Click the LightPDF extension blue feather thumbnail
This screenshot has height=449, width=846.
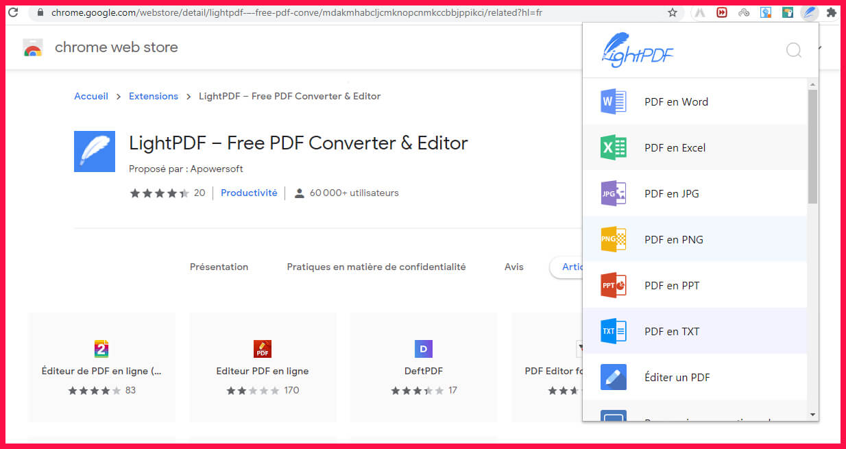point(95,151)
